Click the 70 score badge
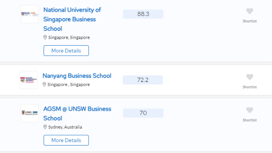Viewport: 272px width, 153px height. 143,113
